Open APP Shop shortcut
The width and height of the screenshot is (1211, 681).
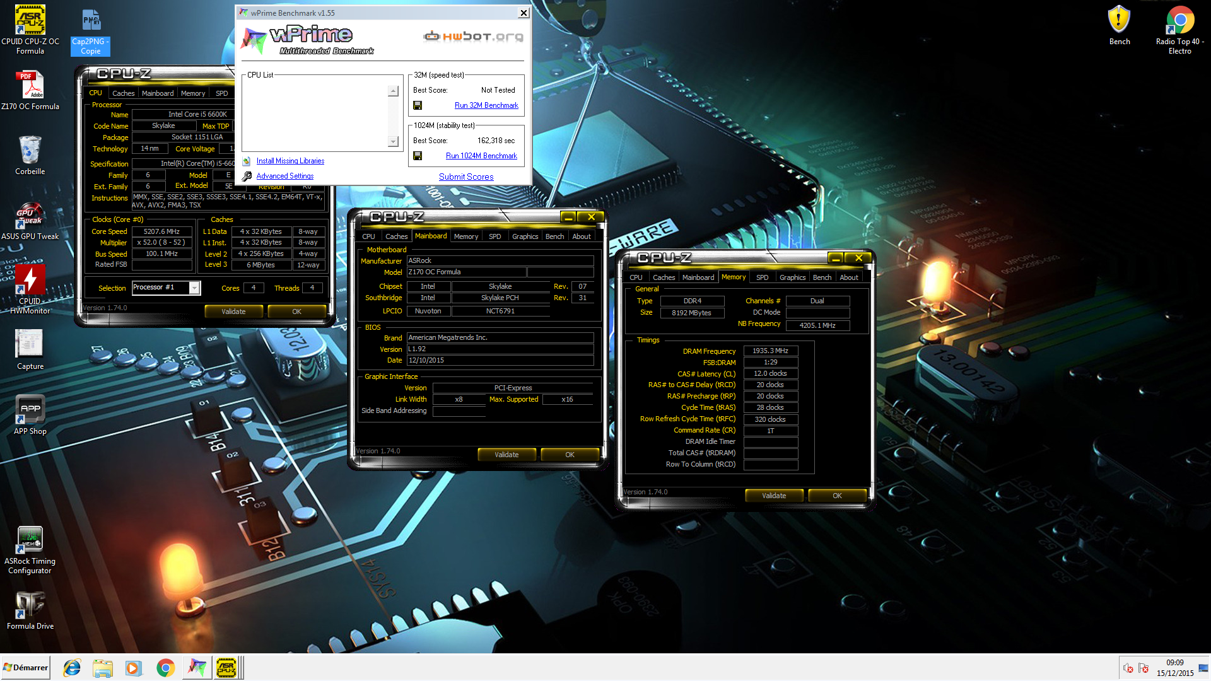click(30, 415)
